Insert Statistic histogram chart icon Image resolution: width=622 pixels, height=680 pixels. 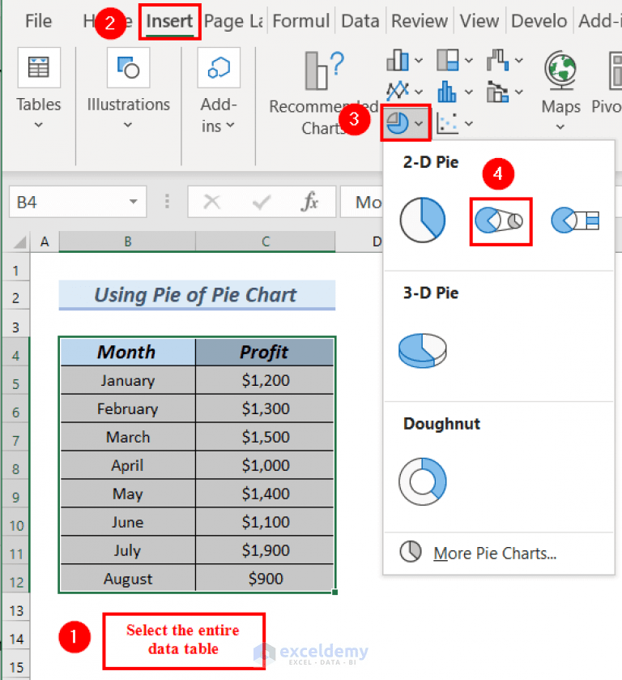pyautogui.click(x=447, y=92)
